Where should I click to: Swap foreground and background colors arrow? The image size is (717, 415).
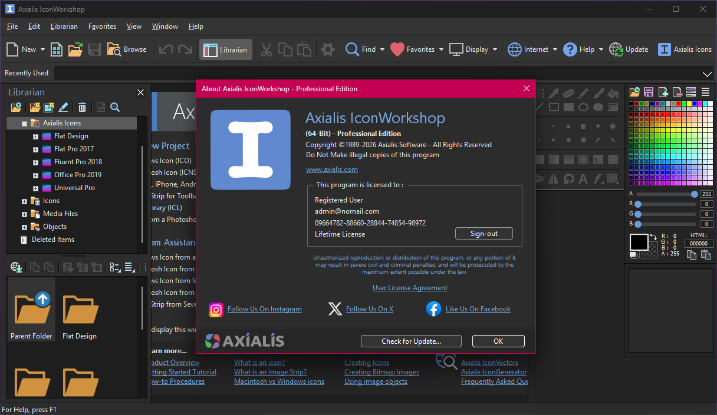(653, 238)
